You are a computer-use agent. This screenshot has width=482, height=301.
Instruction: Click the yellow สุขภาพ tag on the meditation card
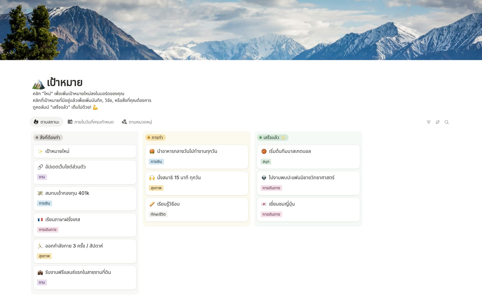tap(156, 188)
